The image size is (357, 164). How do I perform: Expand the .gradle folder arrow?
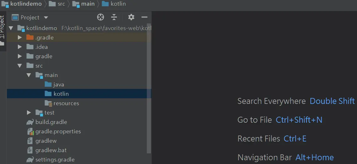pyautogui.click(x=20, y=38)
